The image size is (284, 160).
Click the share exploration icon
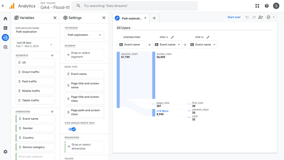[x=261, y=17]
